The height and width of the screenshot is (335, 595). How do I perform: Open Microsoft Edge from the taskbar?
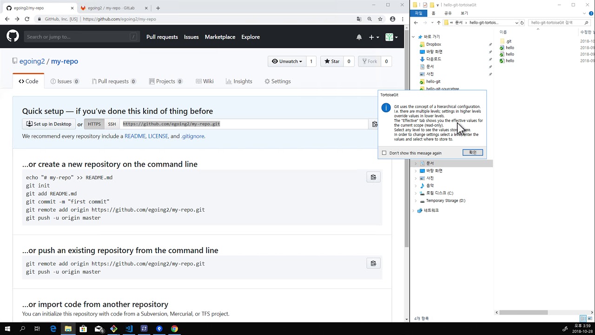click(x=53, y=328)
